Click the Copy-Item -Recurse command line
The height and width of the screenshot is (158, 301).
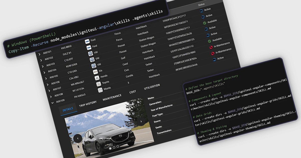[x=86, y=32]
